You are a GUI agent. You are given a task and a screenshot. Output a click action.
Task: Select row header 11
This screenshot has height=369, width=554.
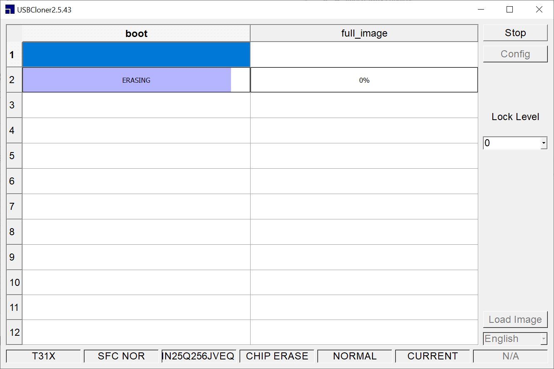(x=15, y=307)
